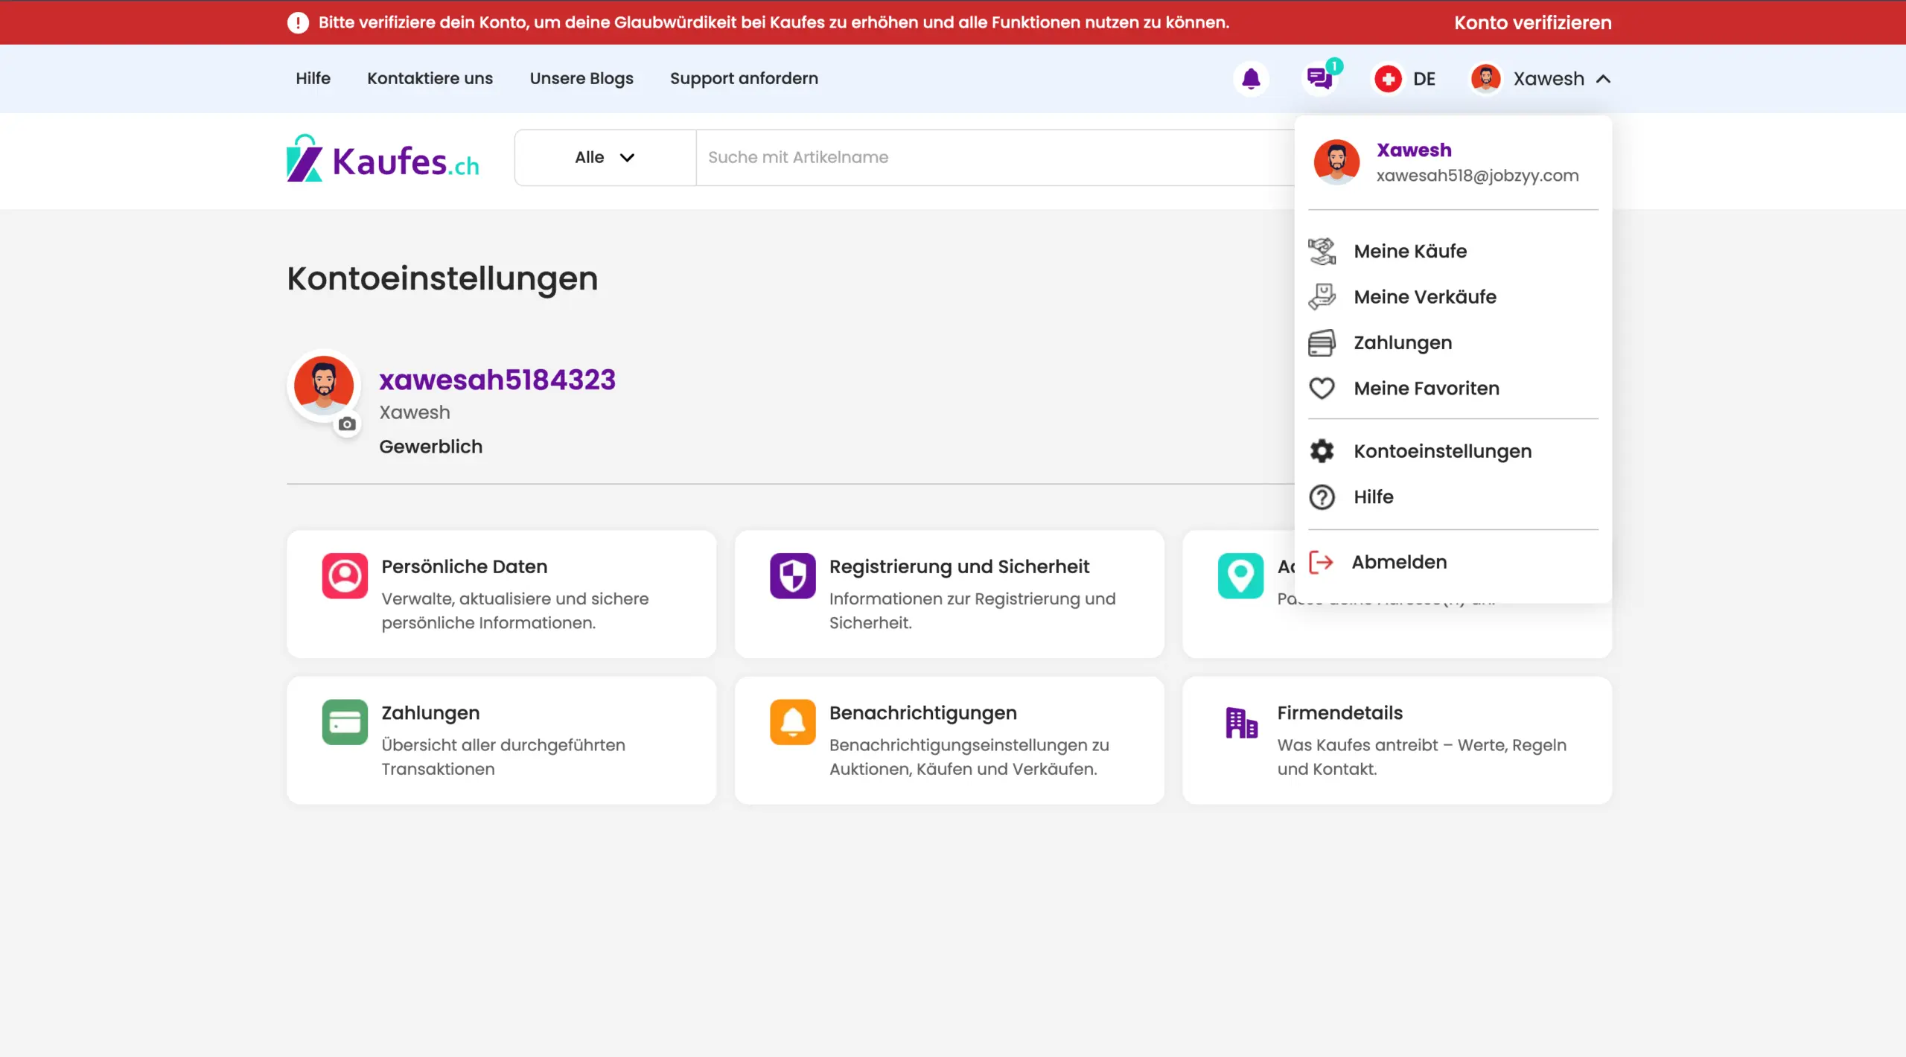
Task: Click the Persönliche Daten card icon
Action: click(345, 575)
